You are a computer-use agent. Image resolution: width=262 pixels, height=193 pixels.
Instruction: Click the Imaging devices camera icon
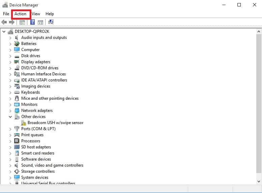click(17, 86)
